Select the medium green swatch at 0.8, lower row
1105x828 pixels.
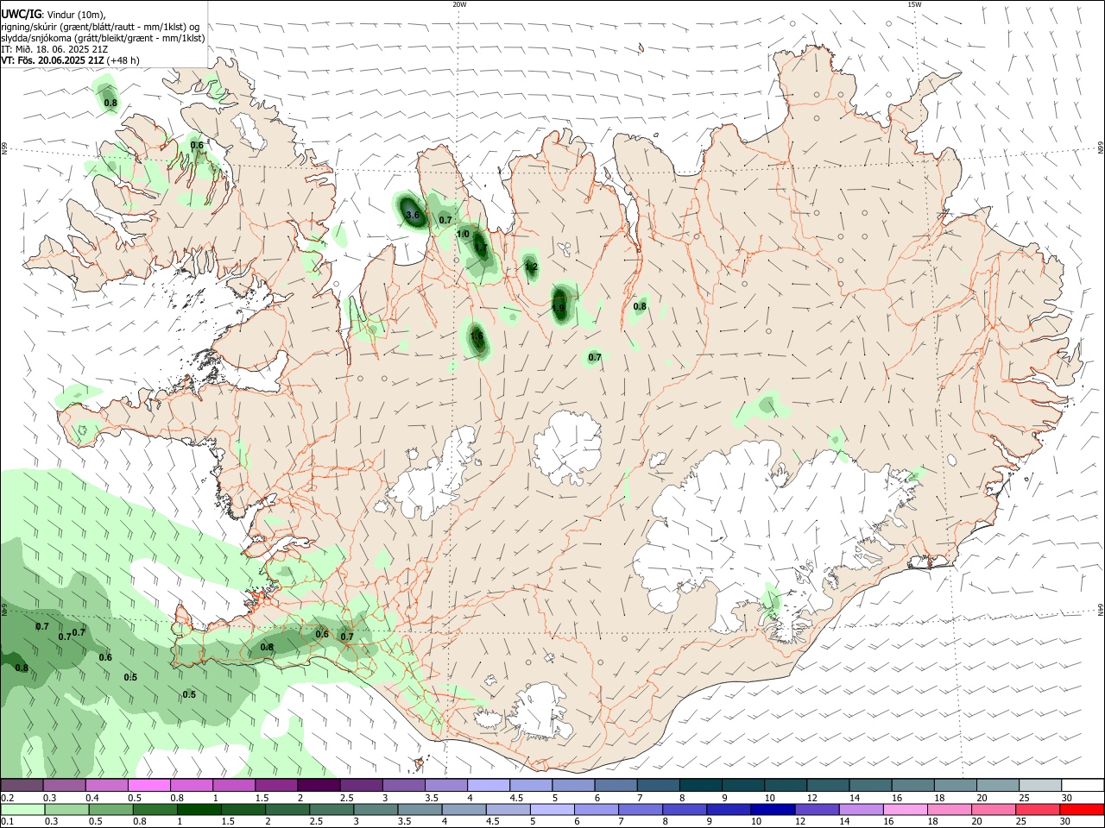tap(155, 809)
